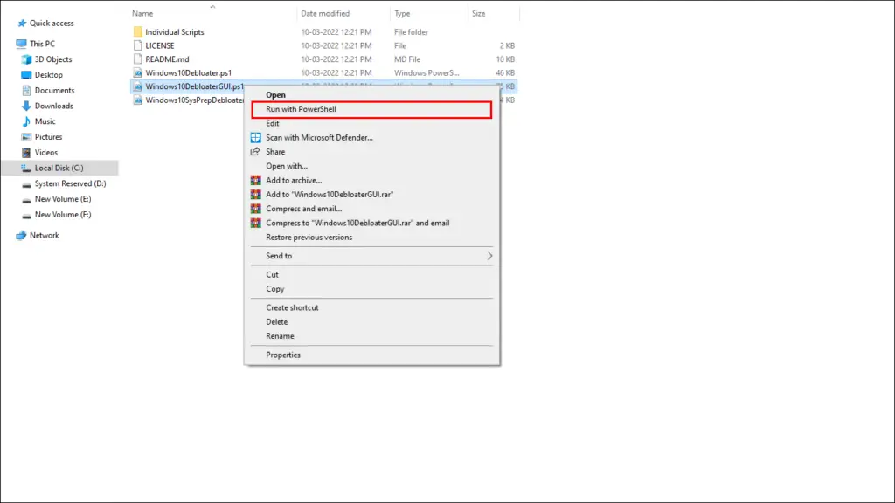Select the Windows10Debloater.ps1 file name
Screen dimensions: 895x503
point(189,73)
